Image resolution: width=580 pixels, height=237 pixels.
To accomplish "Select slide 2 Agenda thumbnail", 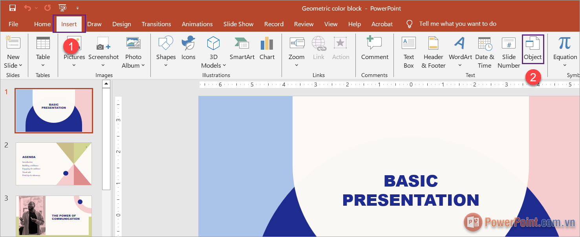I will (54, 164).
